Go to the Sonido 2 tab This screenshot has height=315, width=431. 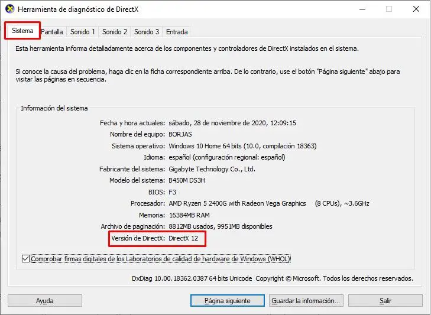click(x=115, y=32)
